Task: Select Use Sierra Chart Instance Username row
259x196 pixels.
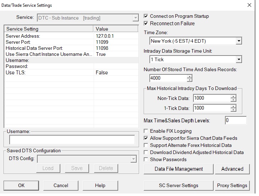Action: (x=71, y=54)
